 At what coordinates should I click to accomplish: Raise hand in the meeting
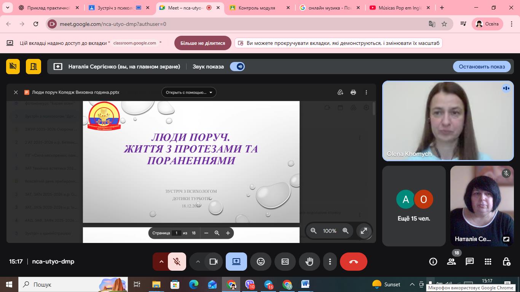[x=309, y=262]
